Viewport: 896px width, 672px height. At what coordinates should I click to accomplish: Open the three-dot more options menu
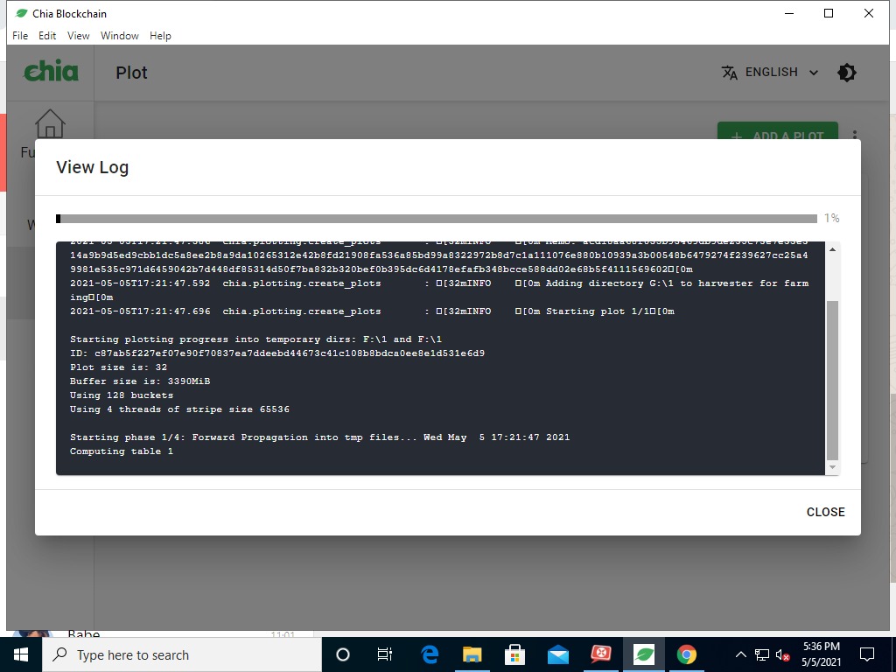coord(855,135)
